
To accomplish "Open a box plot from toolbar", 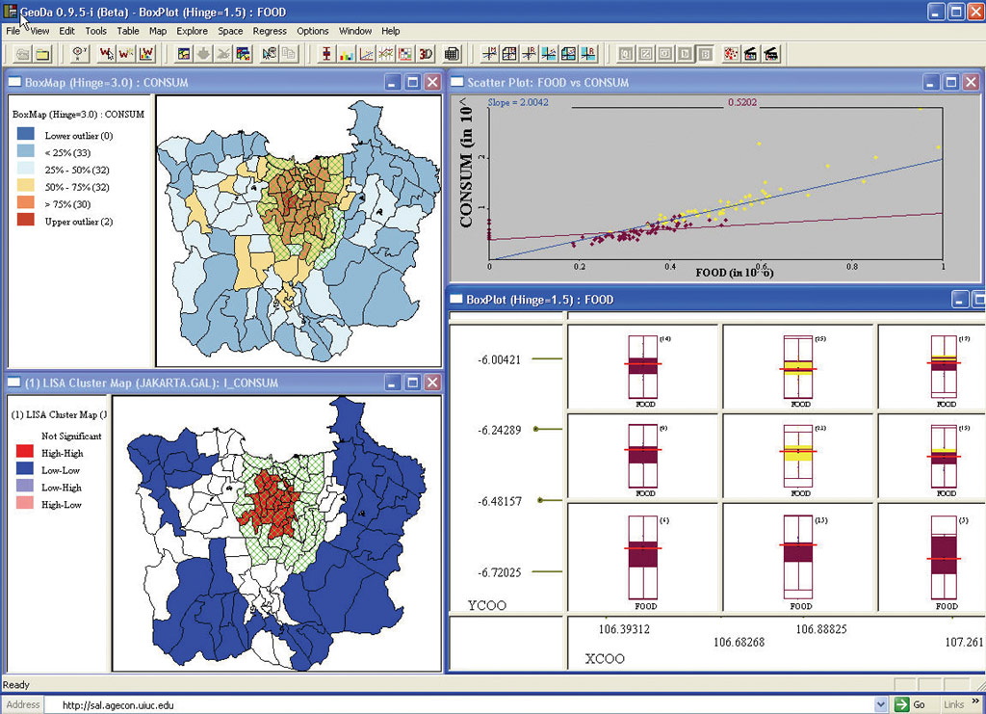I will [x=326, y=54].
